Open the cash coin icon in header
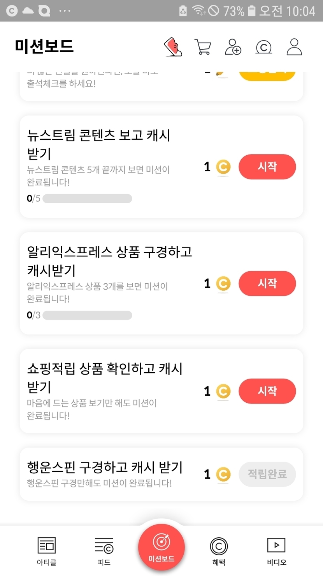The width and height of the screenshot is (323, 576). pos(263,47)
